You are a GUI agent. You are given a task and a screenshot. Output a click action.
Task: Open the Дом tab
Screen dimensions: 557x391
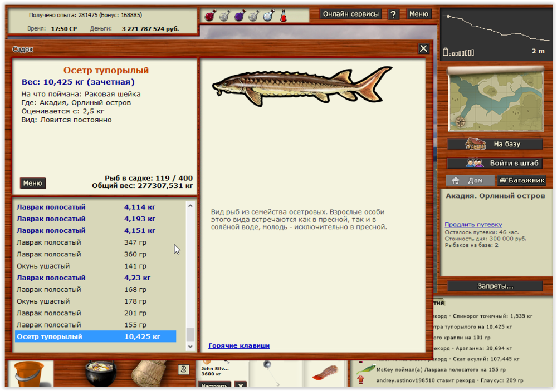[x=471, y=180]
